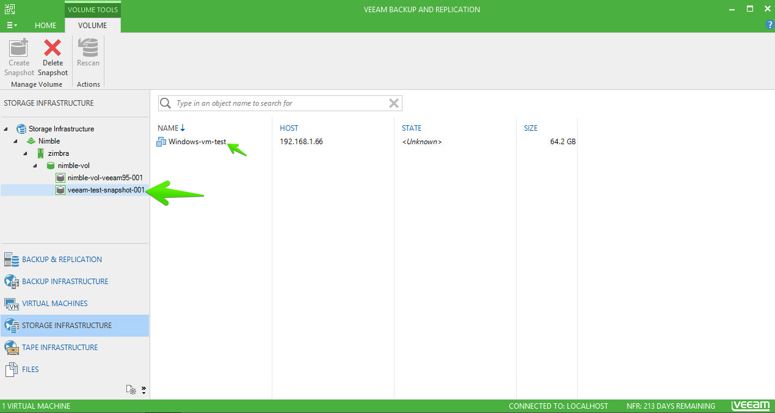Open the main application menu button

click(12, 25)
